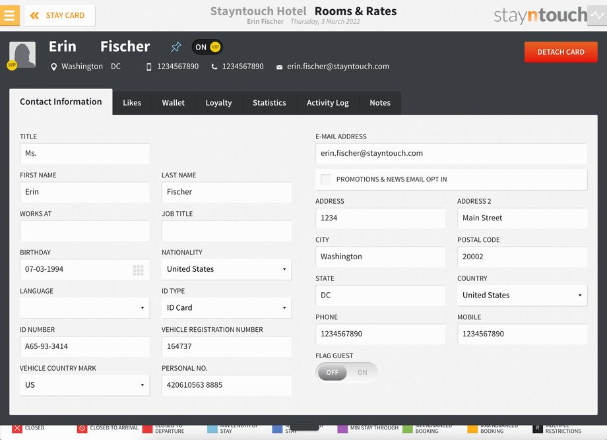Check Promotions & News Email Opt In
The width and height of the screenshot is (607, 440).
326,179
